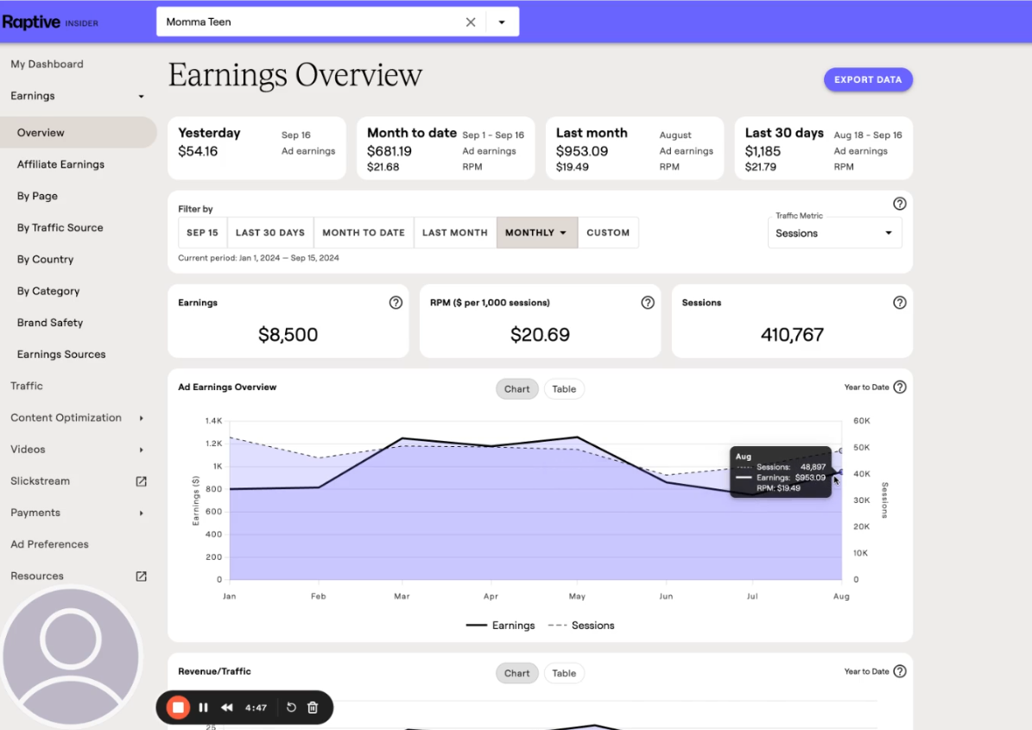Stop the screen recording
This screenshot has width=1032, height=730.
(178, 708)
